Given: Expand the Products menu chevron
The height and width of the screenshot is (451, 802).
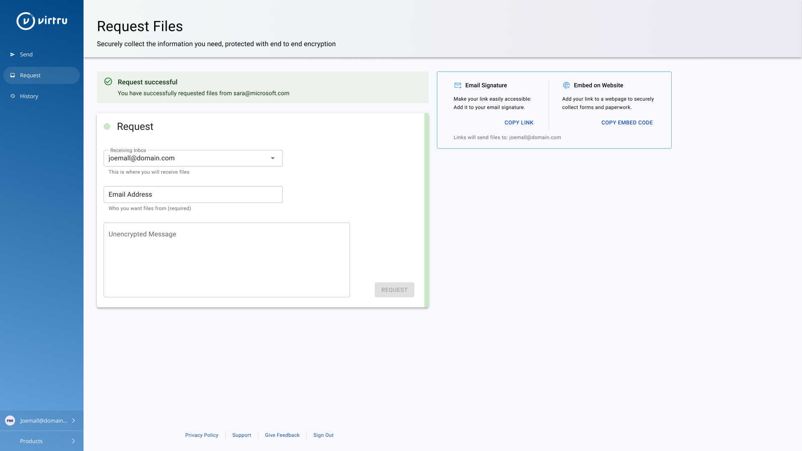Looking at the screenshot, I should point(74,441).
